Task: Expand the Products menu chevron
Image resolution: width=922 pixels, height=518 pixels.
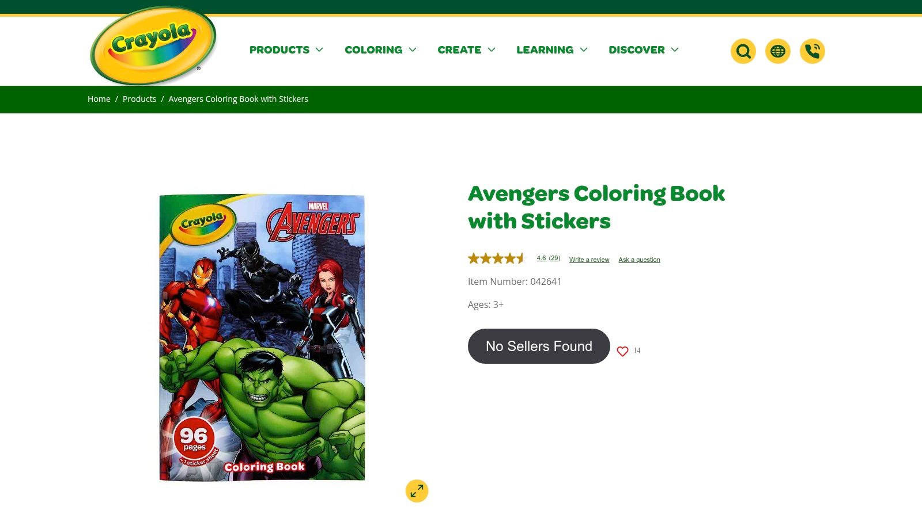Action: pos(319,50)
